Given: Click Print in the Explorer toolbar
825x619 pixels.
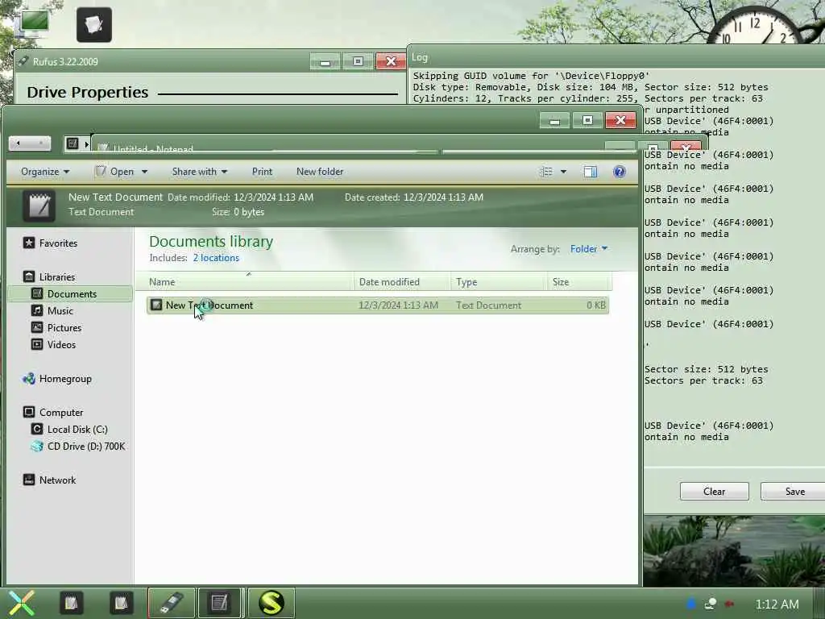Looking at the screenshot, I should (x=262, y=172).
